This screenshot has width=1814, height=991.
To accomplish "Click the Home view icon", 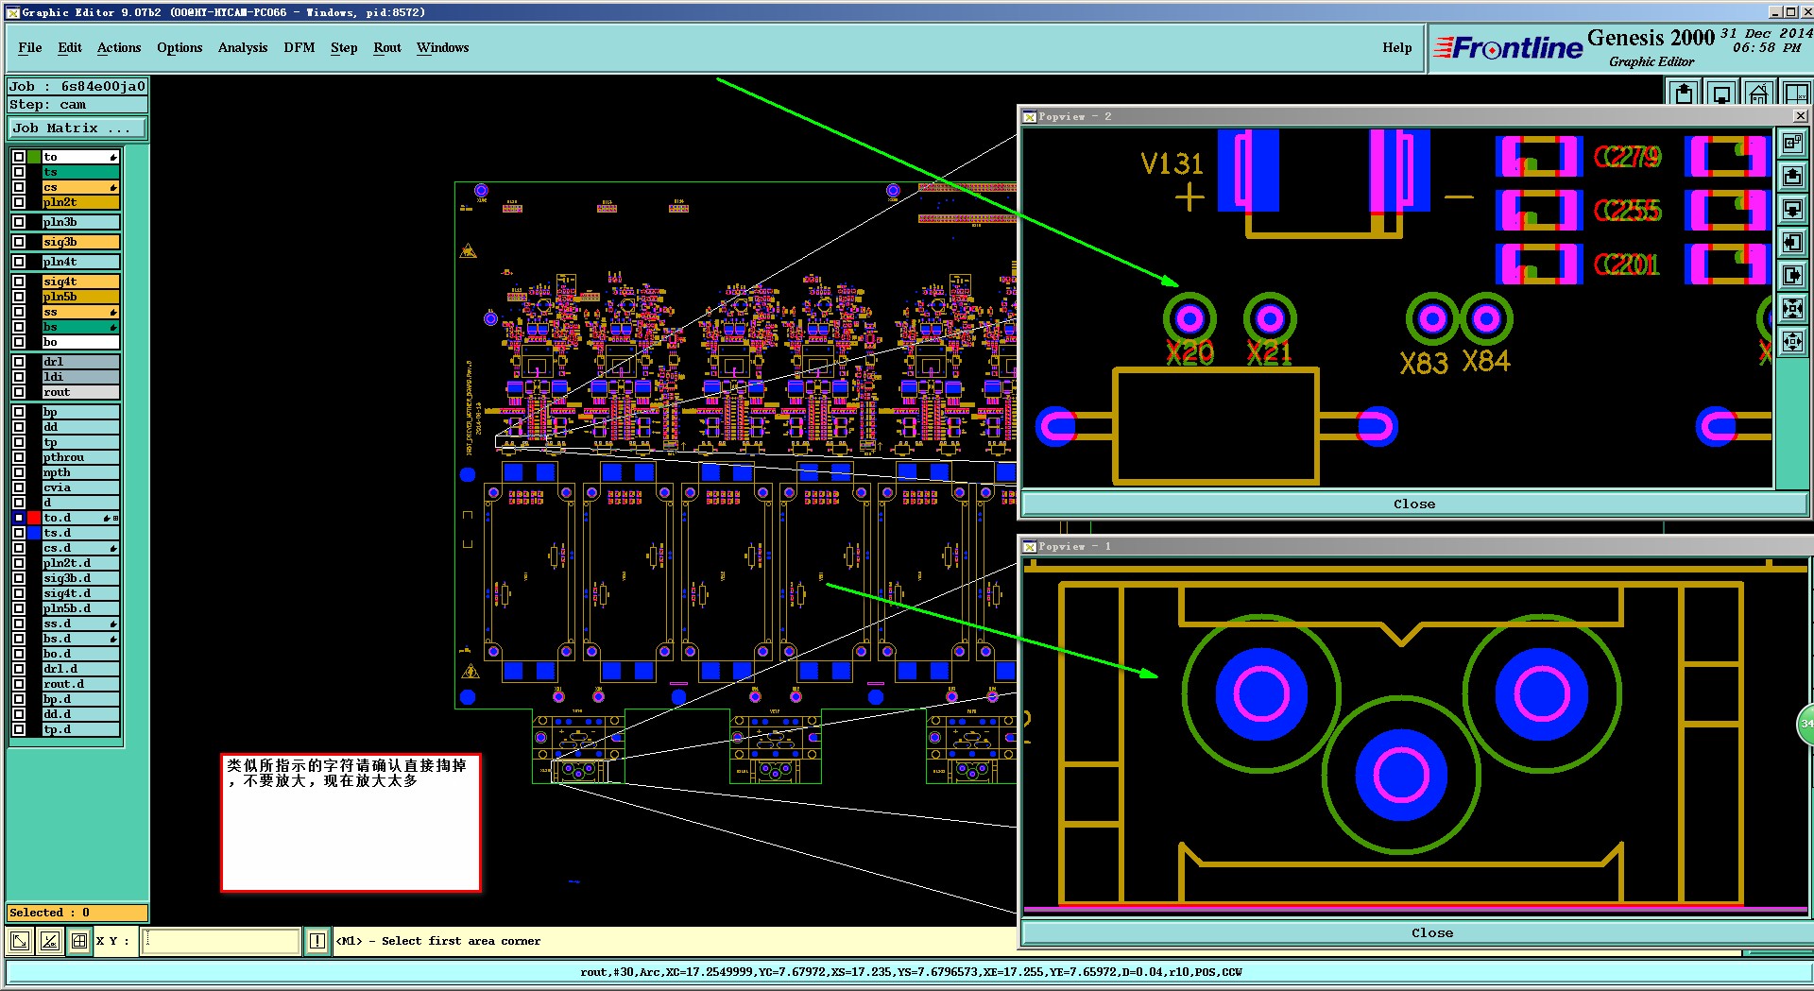I will pos(1758,93).
